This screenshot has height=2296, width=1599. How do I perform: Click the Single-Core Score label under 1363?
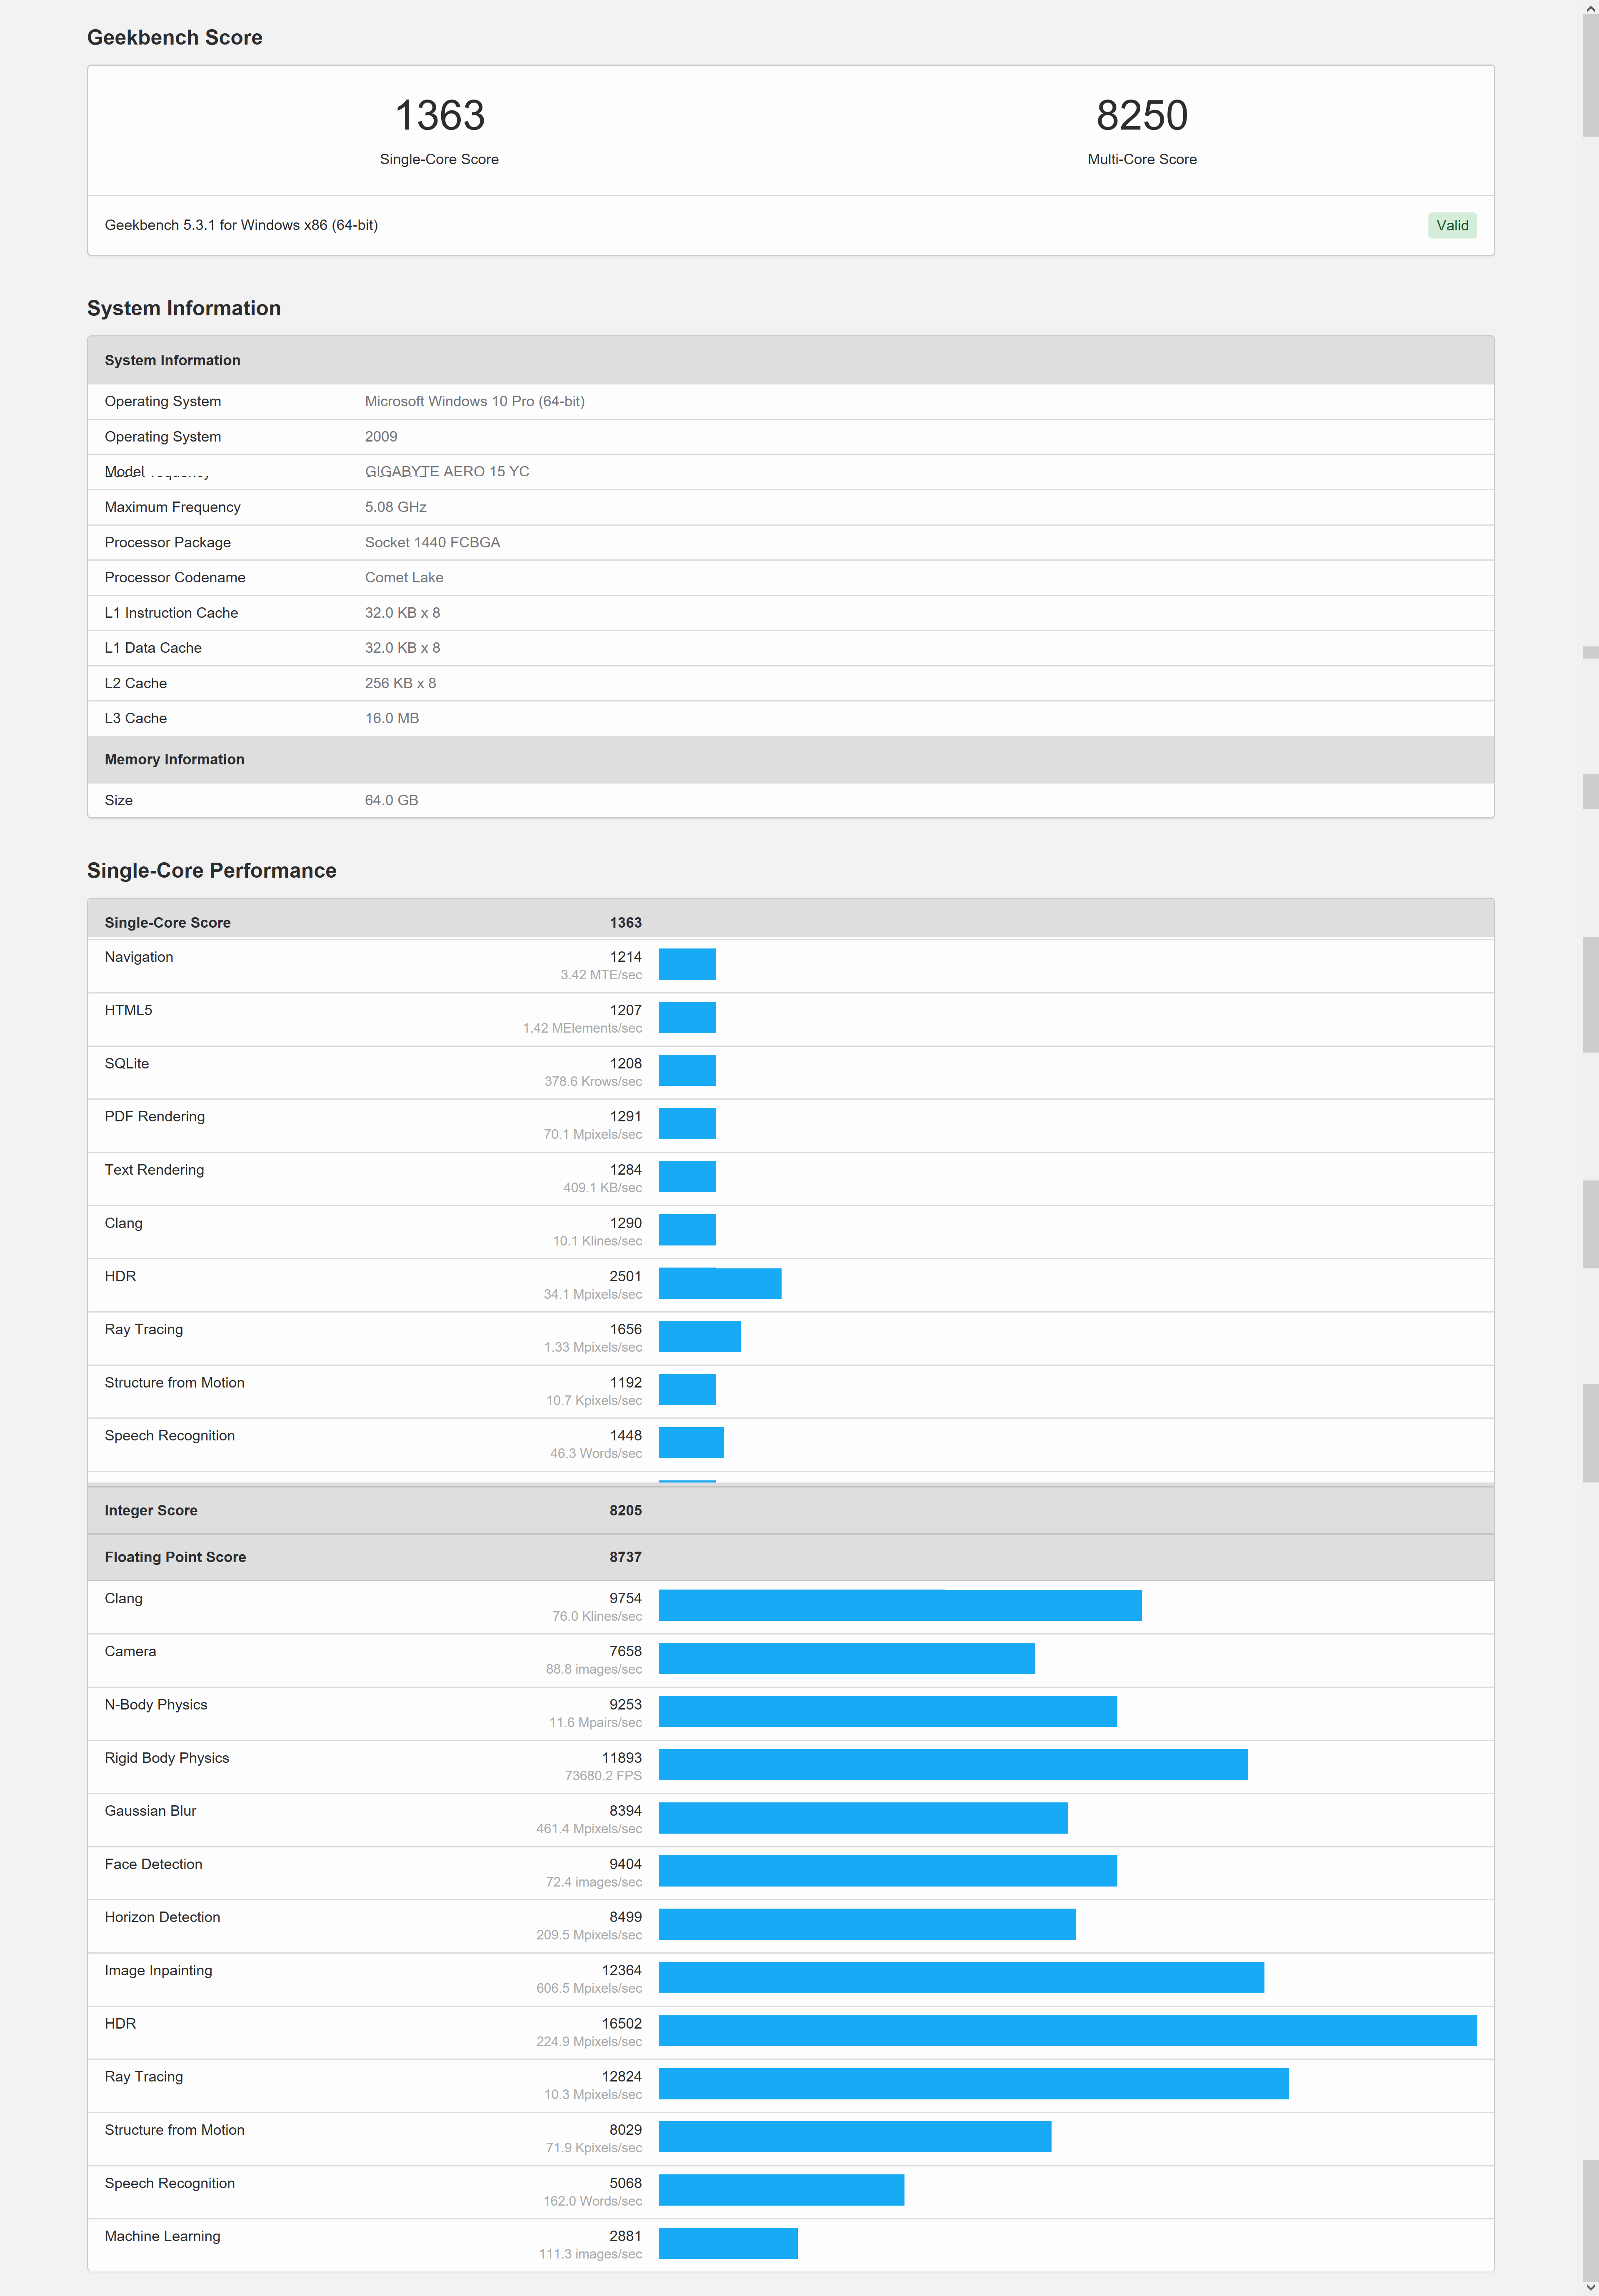click(439, 159)
